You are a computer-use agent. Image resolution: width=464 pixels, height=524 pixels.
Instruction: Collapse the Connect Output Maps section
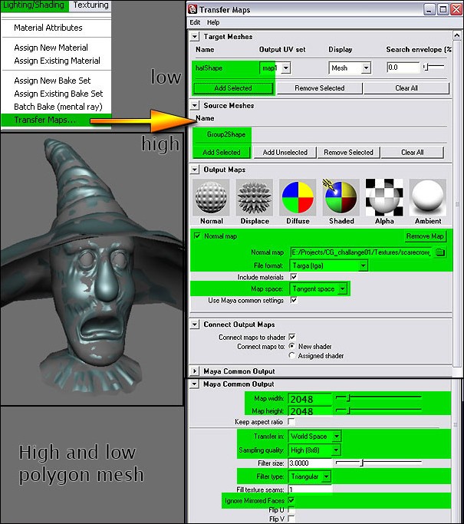tap(195, 325)
